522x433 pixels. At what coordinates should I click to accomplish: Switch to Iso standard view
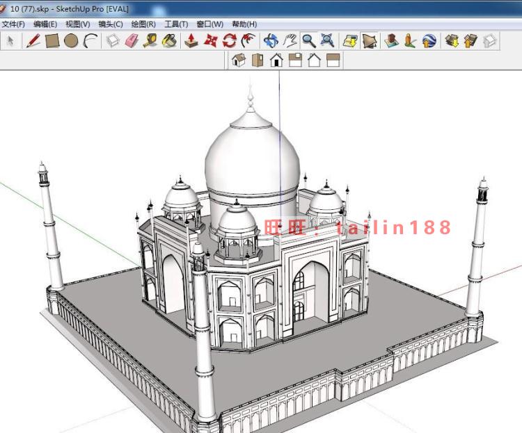click(239, 60)
